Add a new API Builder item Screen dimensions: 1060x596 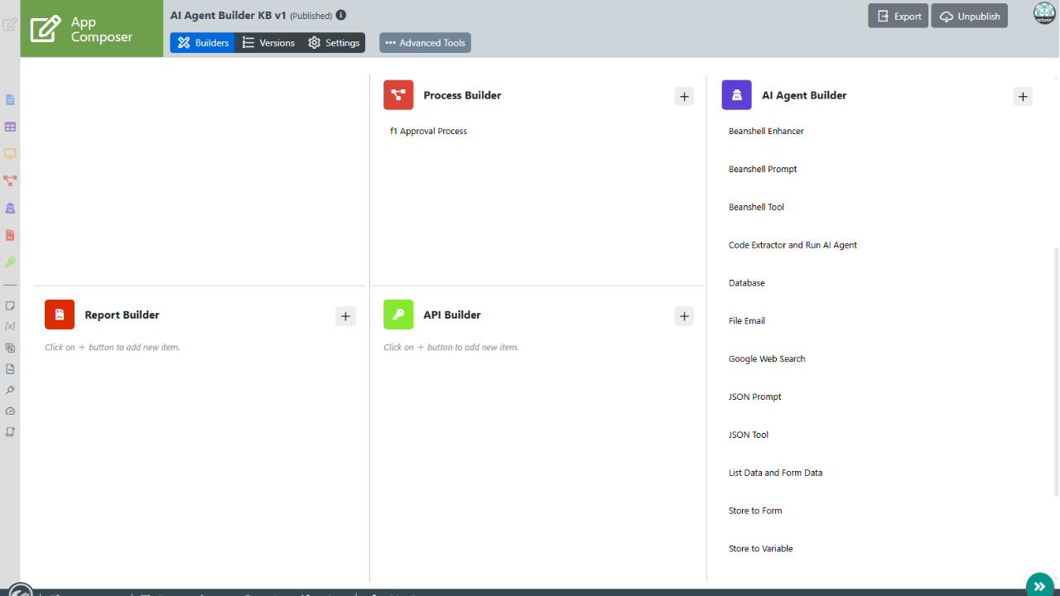[684, 316]
